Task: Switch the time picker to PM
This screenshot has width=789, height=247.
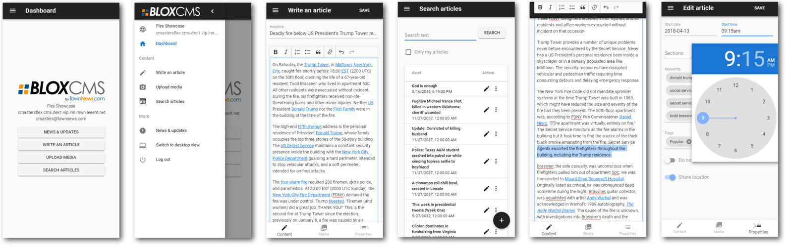Action: tap(771, 65)
